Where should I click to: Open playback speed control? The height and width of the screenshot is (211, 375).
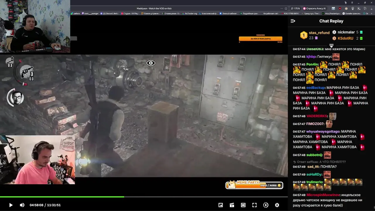click(266, 205)
